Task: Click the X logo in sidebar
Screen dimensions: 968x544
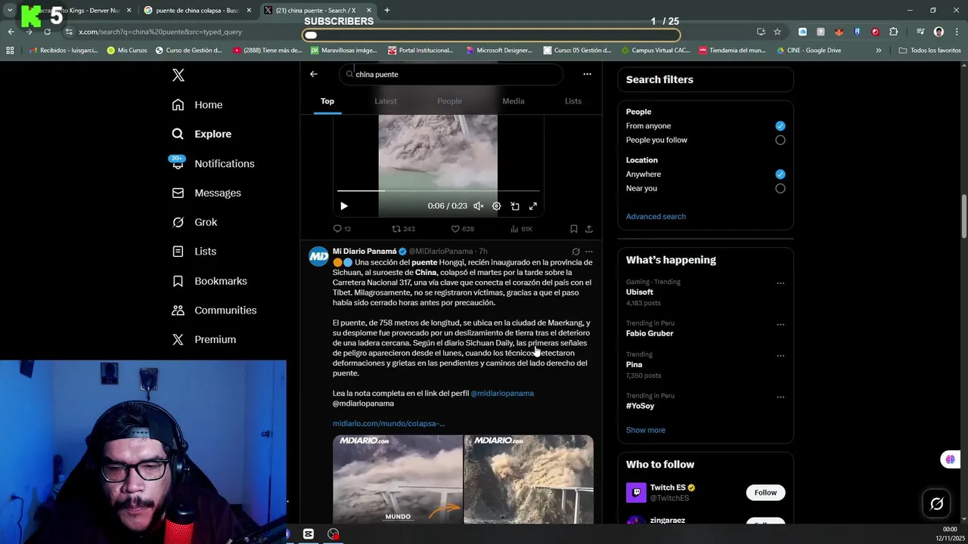Action: click(x=178, y=75)
